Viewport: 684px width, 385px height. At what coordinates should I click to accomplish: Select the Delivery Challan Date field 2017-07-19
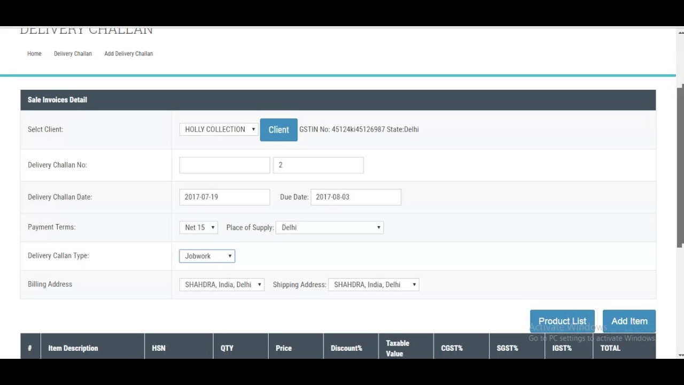click(224, 197)
